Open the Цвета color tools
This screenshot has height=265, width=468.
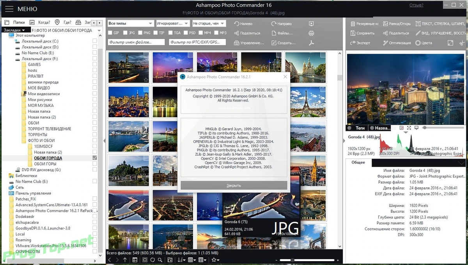tap(424, 43)
